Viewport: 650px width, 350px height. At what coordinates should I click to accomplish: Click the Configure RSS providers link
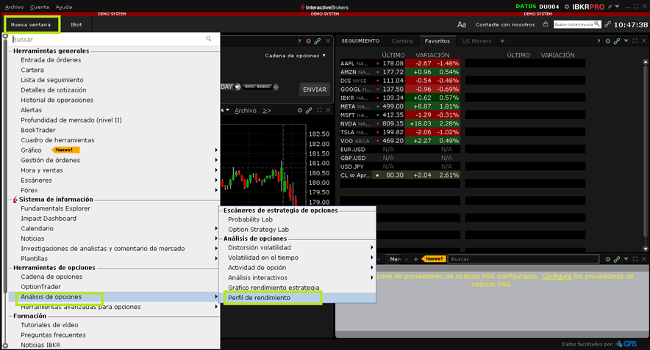[x=556, y=276]
